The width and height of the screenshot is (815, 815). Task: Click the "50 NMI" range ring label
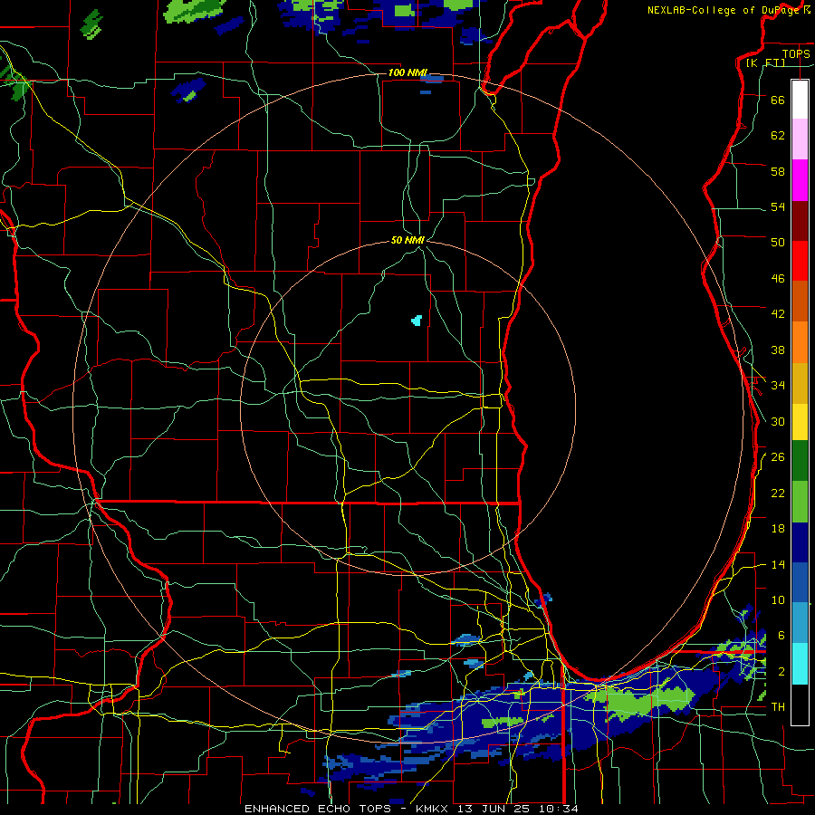coord(408,240)
